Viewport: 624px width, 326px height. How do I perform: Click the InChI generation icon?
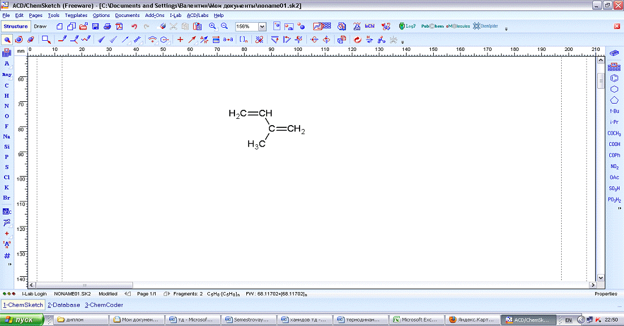(369, 27)
